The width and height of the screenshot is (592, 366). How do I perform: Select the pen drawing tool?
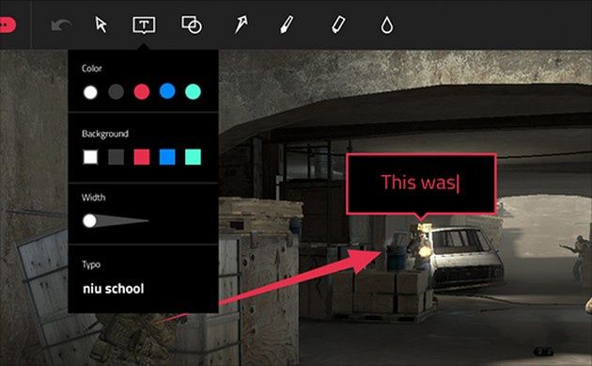click(x=287, y=25)
